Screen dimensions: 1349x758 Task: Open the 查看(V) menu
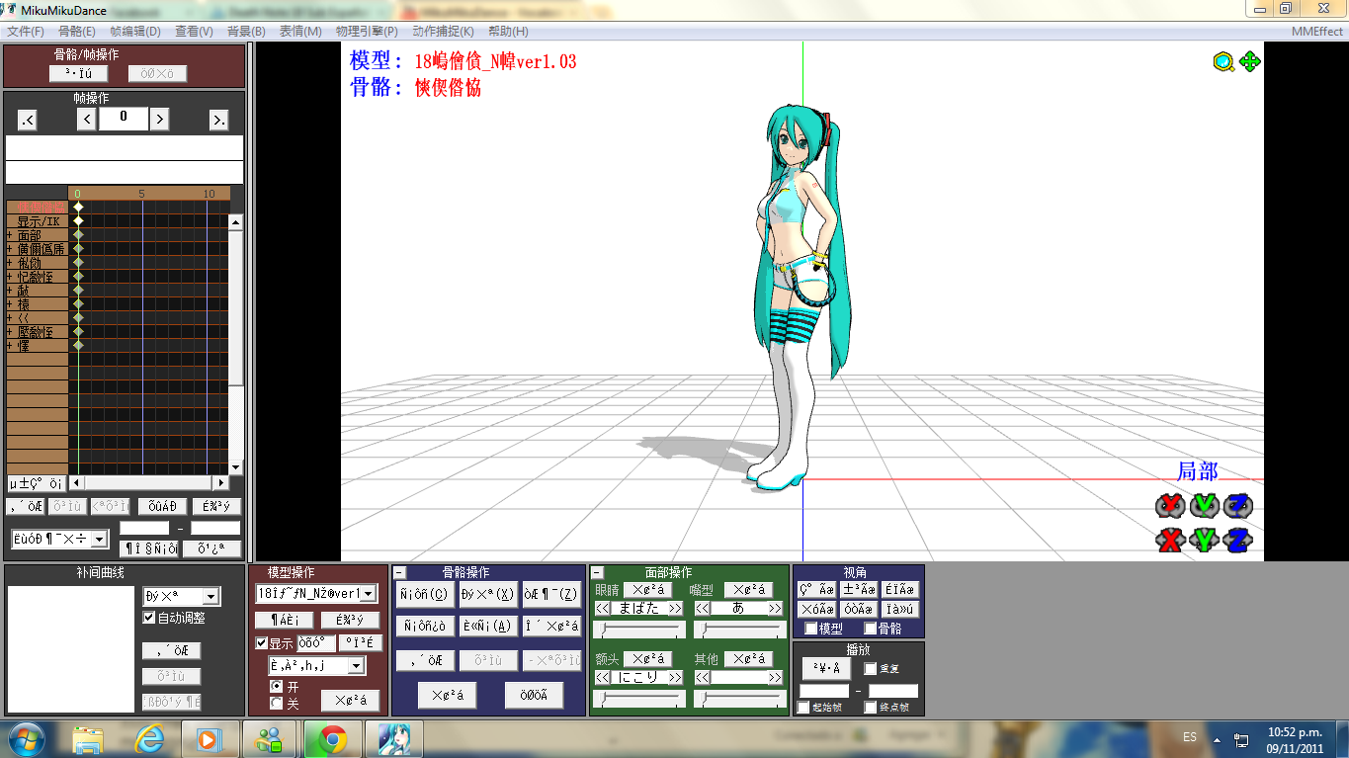(x=194, y=32)
